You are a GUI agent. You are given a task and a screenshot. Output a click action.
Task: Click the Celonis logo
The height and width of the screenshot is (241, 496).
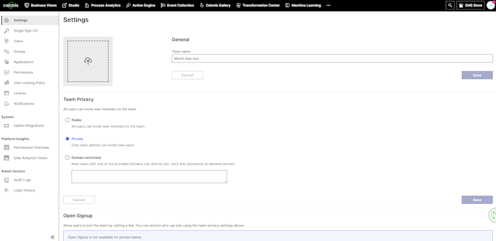click(x=11, y=5)
